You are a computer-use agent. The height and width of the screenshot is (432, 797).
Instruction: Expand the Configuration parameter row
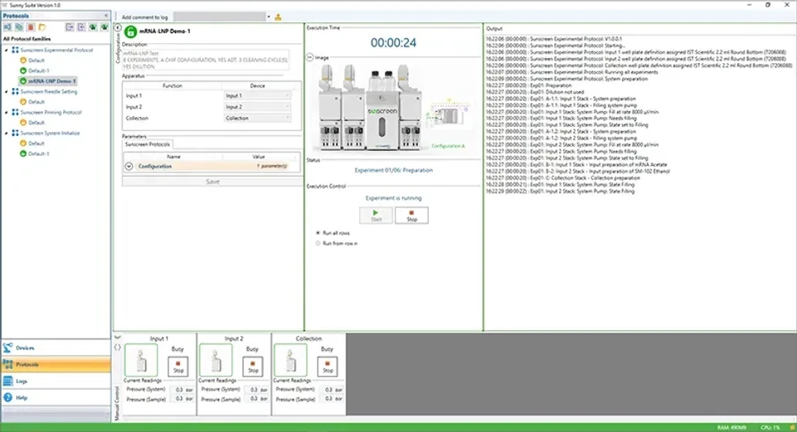click(x=129, y=166)
